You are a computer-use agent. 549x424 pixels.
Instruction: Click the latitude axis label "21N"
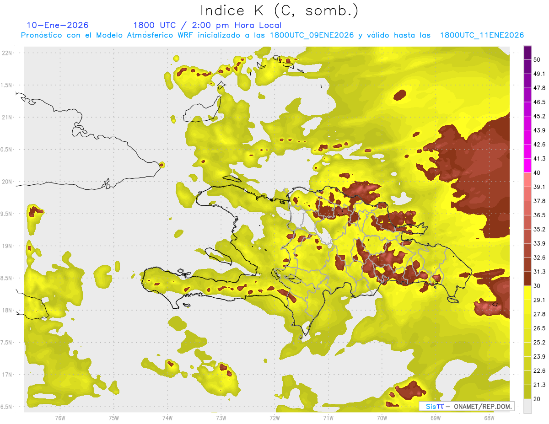click(8, 117)
